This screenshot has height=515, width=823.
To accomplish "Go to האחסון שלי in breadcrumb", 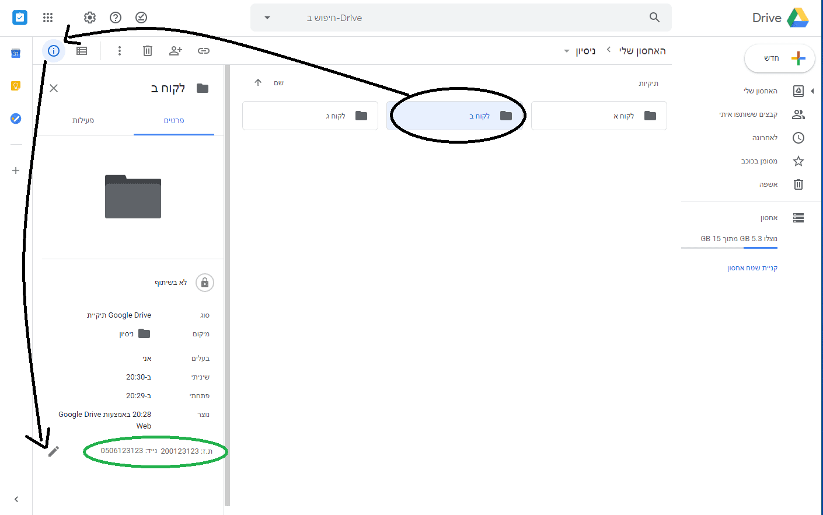I will (x=643, y=51).
